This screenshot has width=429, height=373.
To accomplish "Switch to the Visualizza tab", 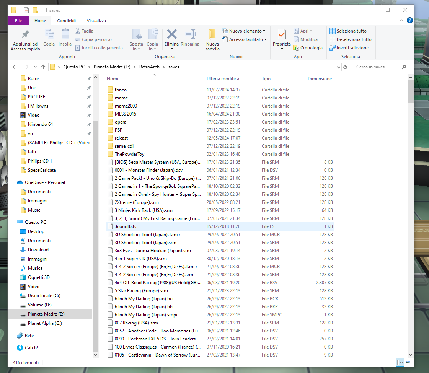I will (96, 21).
